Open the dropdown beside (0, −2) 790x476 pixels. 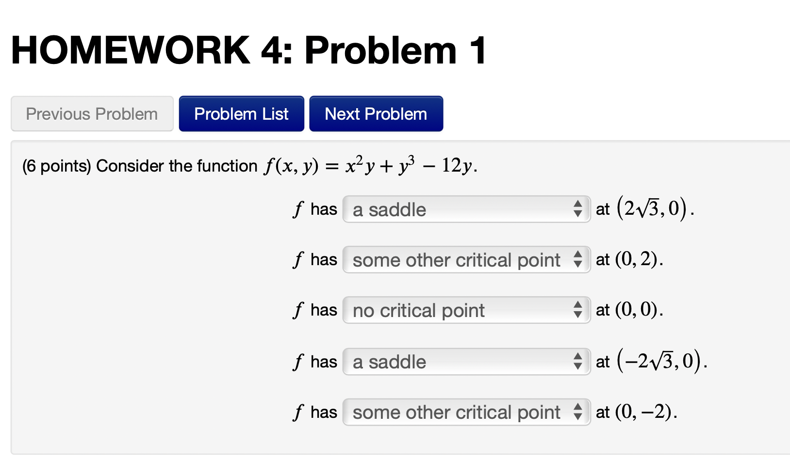(466, 412)
